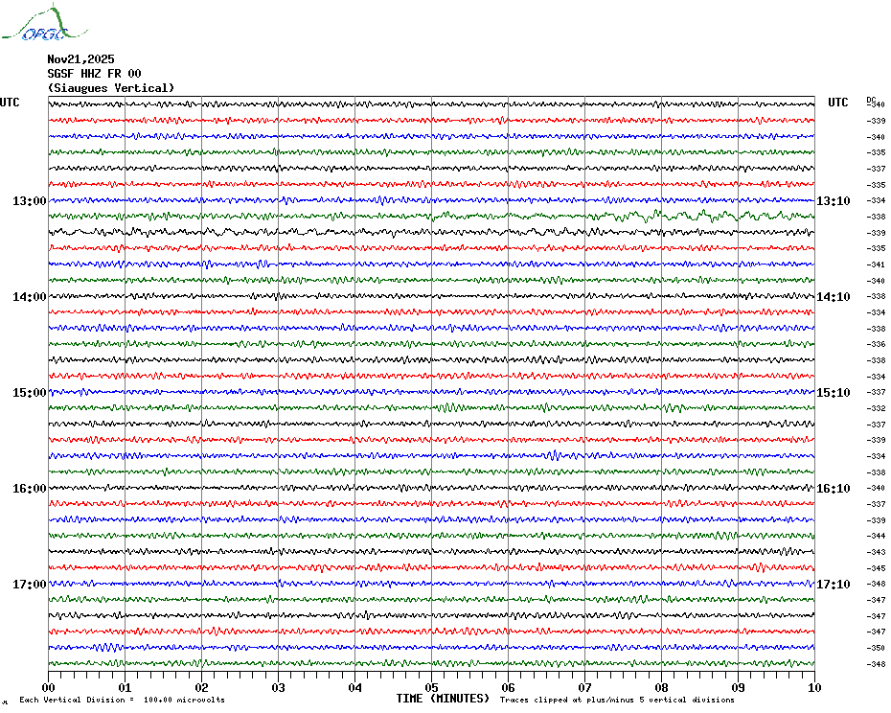Click the 'Each Vertical Division = 100.00 microvolts' note
Image resolution: width=891 pixels, height=713 pixels.
click(123, 700)
